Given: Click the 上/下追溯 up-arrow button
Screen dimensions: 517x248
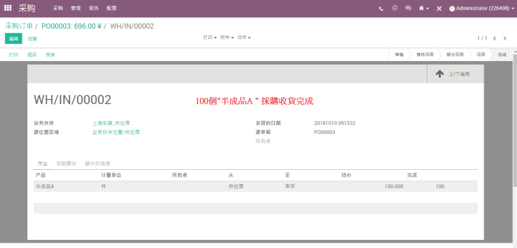Looking at the screenshot, I should coord(455,74).
